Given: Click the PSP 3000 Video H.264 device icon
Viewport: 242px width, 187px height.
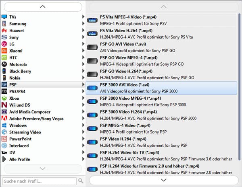Looking at the screenshot, I should click(92, 115).
